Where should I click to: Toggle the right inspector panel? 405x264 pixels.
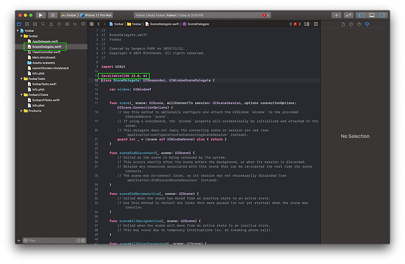pyautogui.click(x=382, y=15)
